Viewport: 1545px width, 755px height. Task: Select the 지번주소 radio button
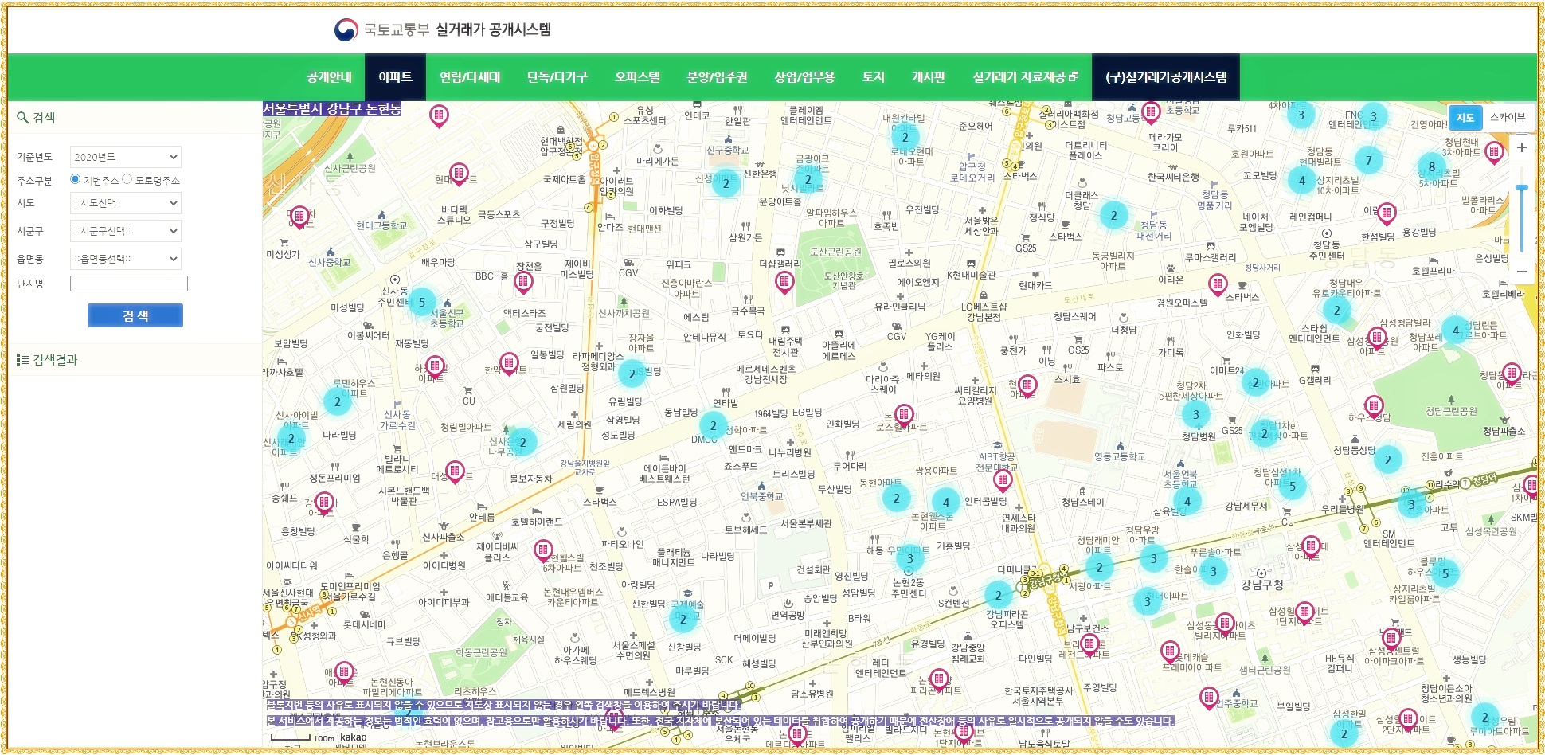75,179
